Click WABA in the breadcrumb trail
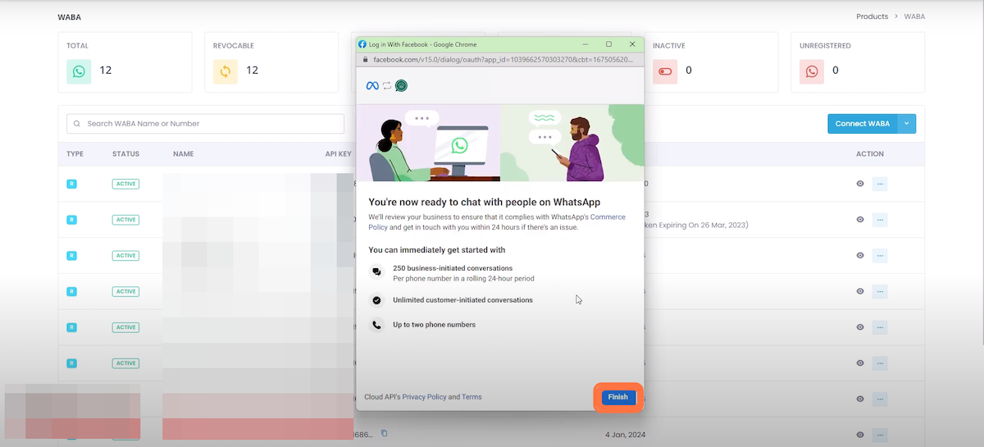This screenshot has width=984, height=447. 914,16
